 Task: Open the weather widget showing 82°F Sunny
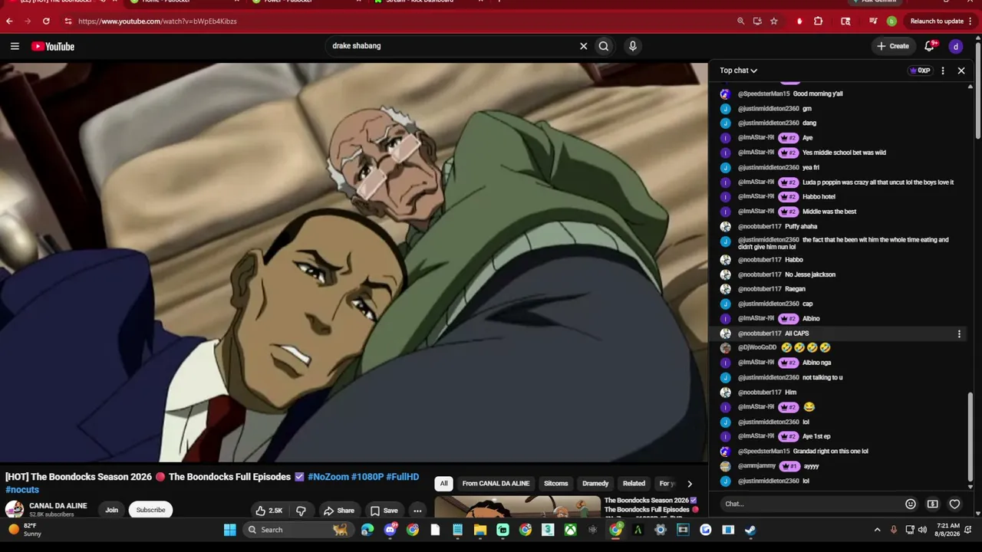coord(24,530)
